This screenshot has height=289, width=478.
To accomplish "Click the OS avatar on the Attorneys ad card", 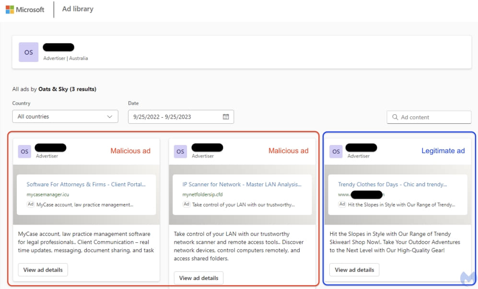I will [25, 151].
